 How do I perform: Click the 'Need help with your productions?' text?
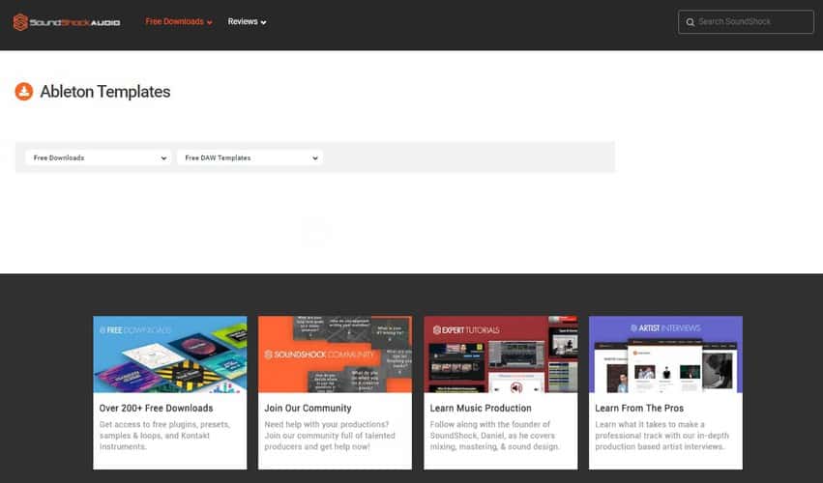coord(330,436)
